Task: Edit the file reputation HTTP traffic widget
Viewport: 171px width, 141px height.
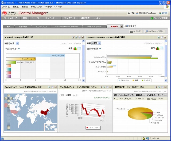Action: pos(101,87)
